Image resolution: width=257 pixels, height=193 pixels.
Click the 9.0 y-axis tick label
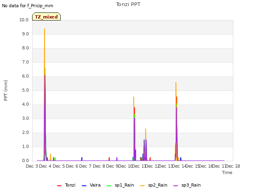click(25, 34)
